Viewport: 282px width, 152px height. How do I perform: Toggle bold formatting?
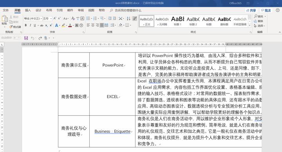pos(26,25)
